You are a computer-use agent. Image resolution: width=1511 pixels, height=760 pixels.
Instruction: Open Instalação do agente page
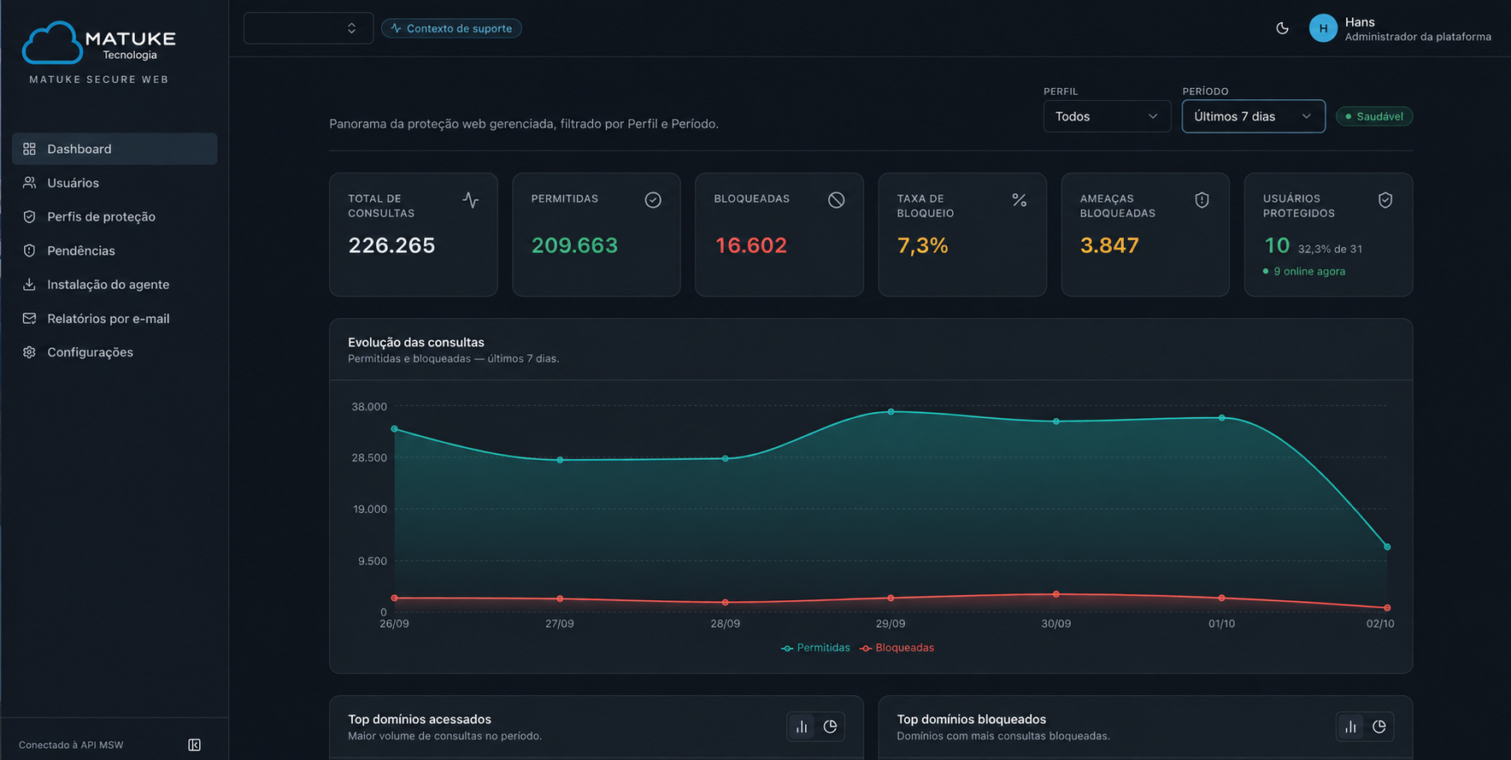(x=115, y=285)
